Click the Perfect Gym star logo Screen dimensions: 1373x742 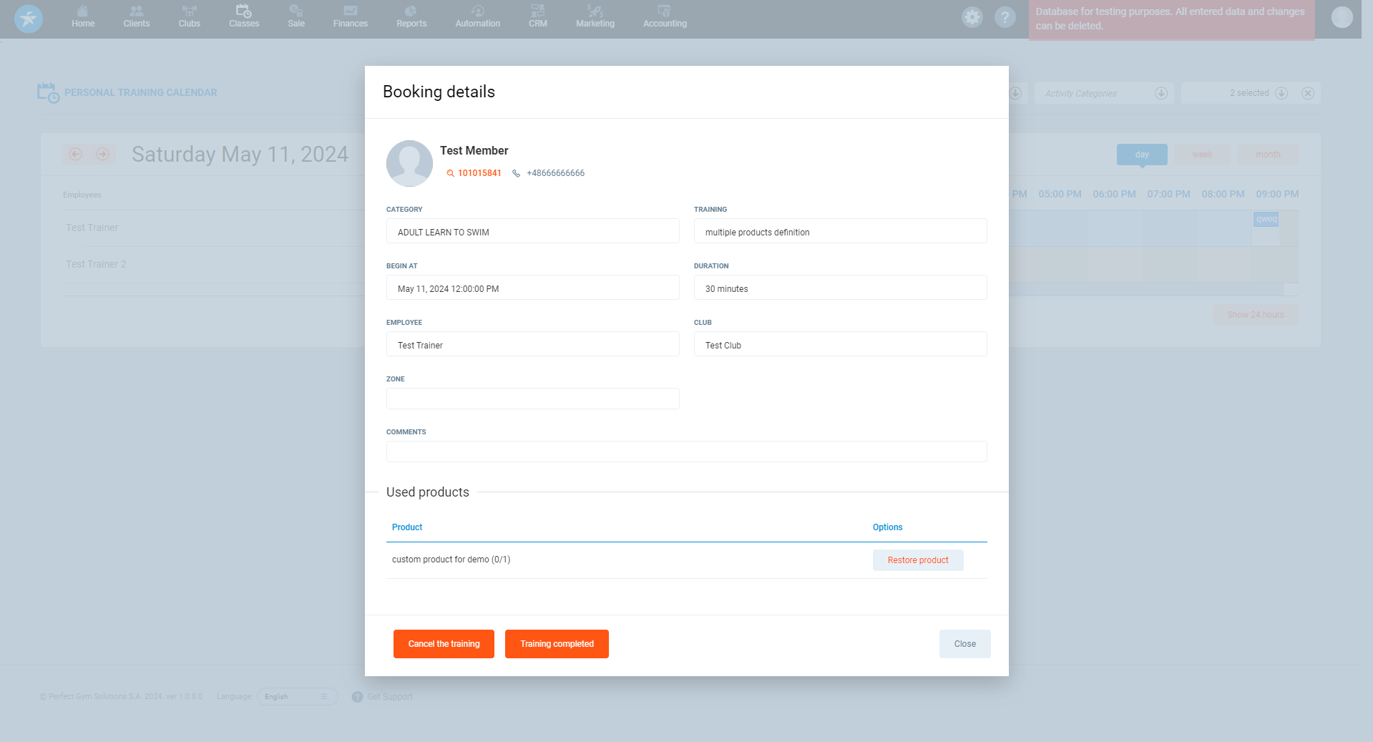(29, 19)
